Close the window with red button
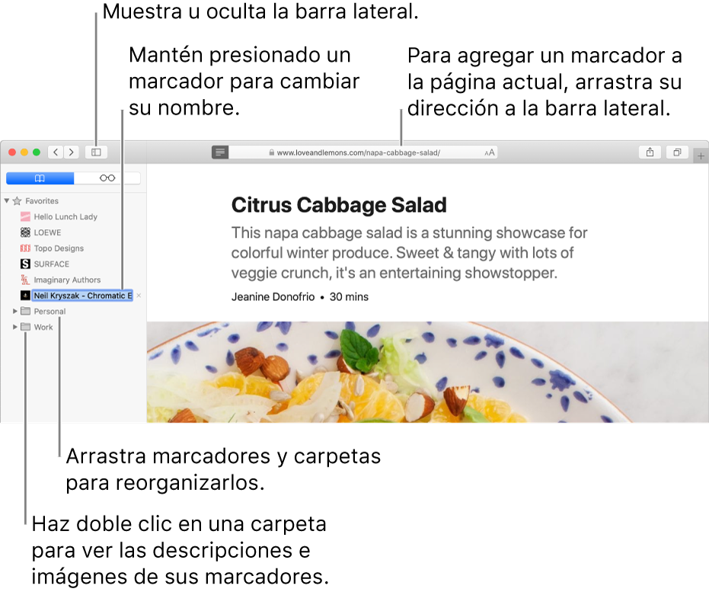The width and height of the screenshot is (709, 592). [x=12, y=152]
